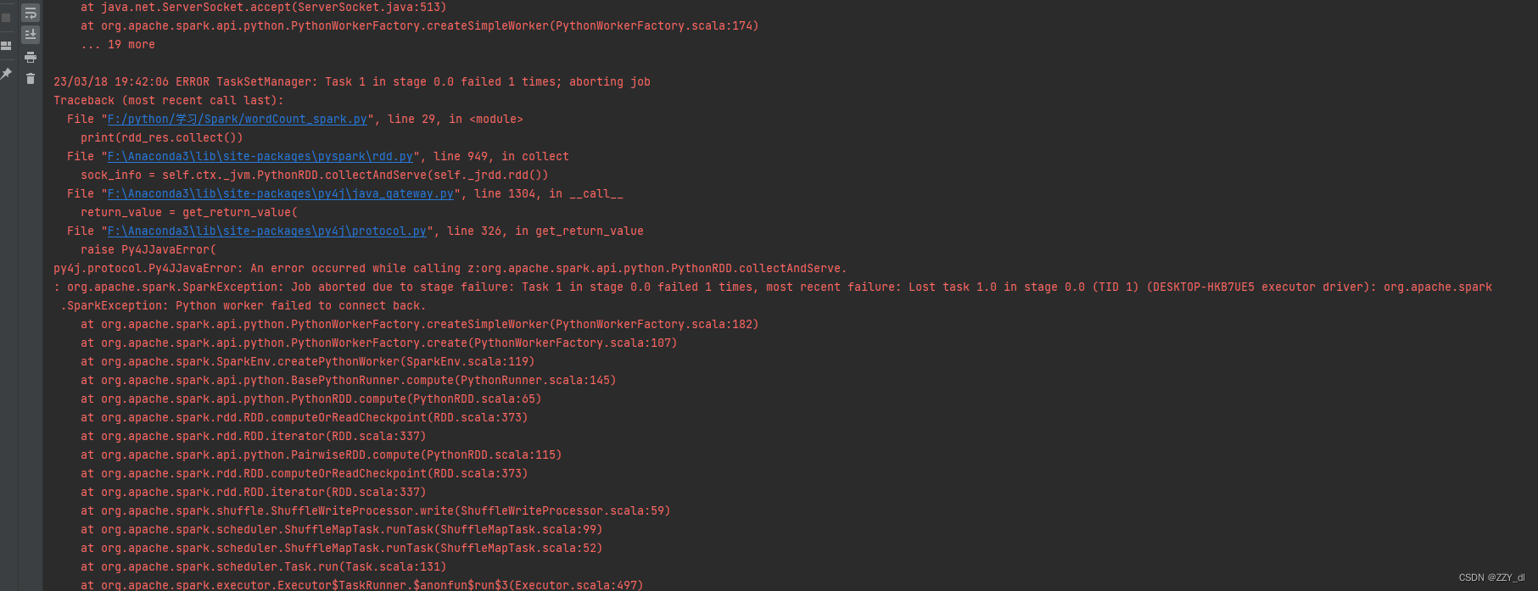
Task: Open the py4j java_gateway.py link
Action: (280, 194)
